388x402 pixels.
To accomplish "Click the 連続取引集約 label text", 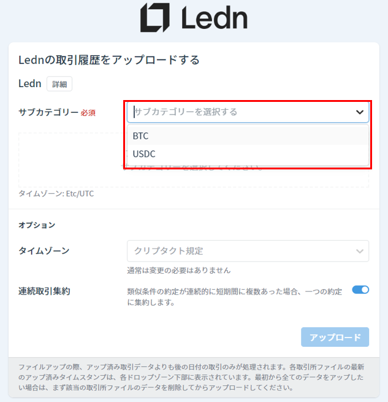I will [x=44, y=292].
